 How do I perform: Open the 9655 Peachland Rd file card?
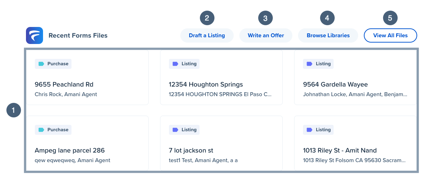tap(87, 84)
